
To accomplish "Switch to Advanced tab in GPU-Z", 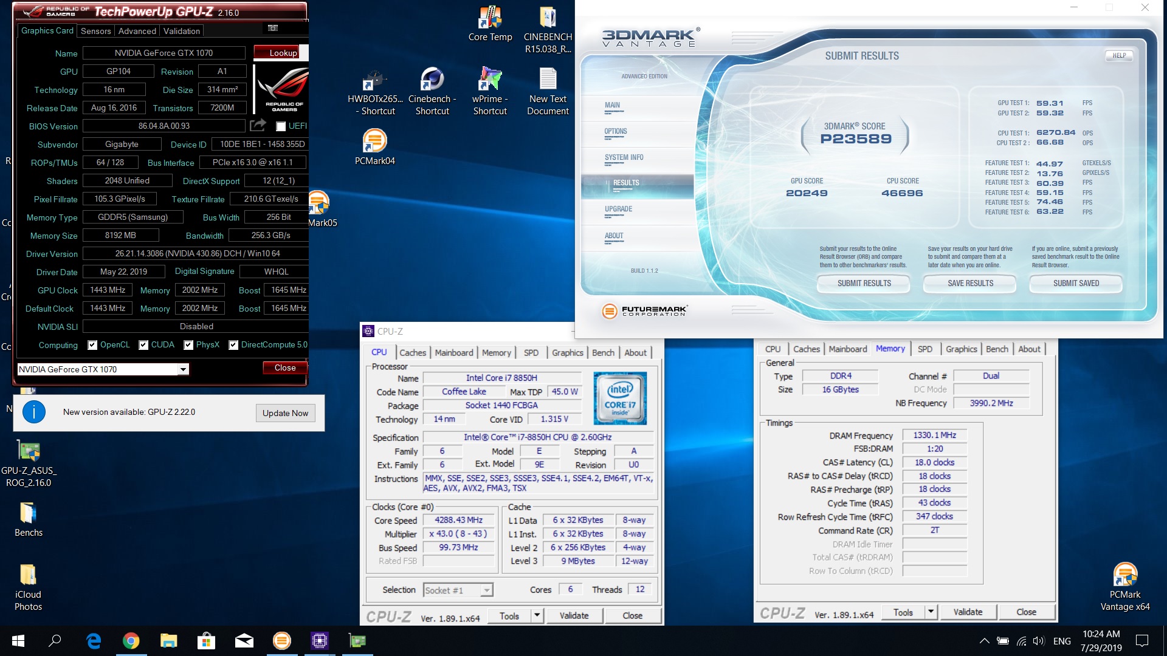I will (137, 31).
